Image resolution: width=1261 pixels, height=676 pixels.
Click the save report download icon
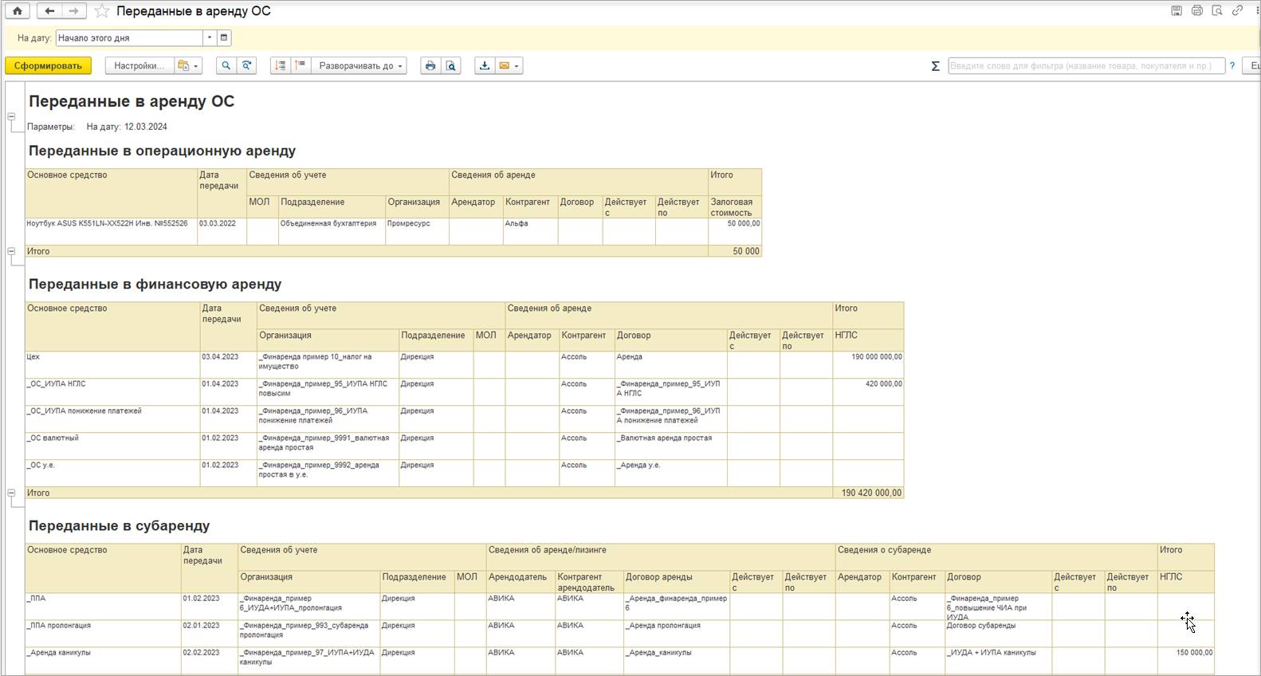(484, 66)
